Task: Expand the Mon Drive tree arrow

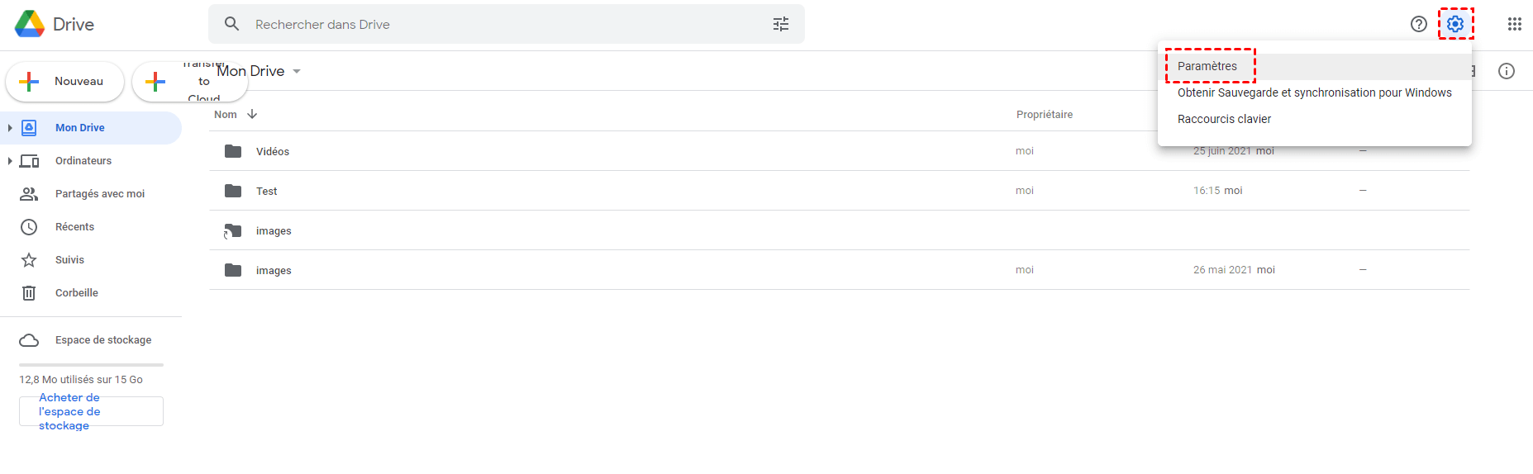Action: (10, 128)
